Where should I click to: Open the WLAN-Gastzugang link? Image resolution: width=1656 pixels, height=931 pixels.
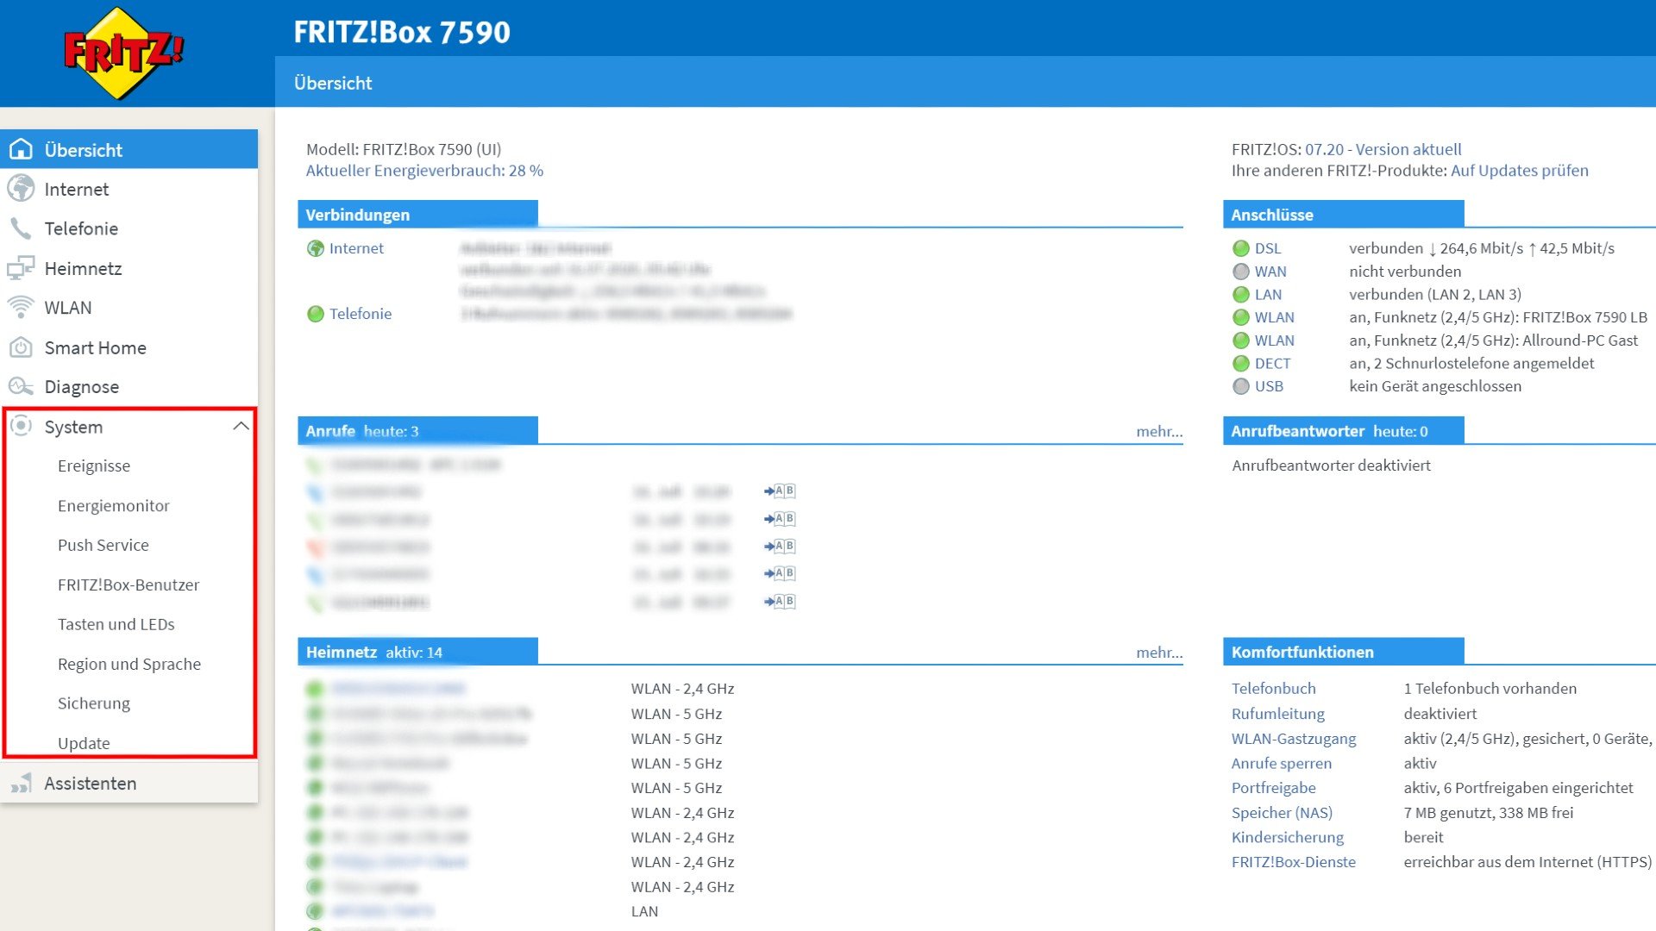(1294, 739)
